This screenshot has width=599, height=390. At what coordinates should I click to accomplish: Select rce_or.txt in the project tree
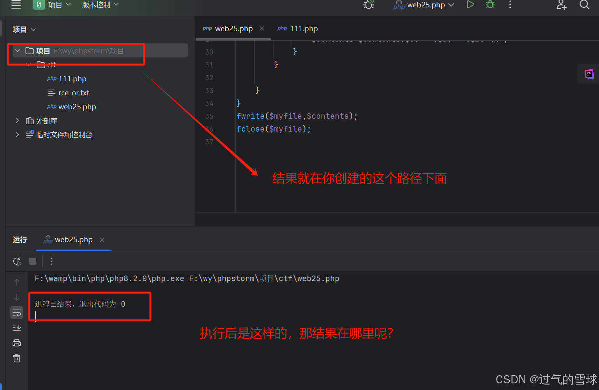pyautogui.click(x=74, y=93)
